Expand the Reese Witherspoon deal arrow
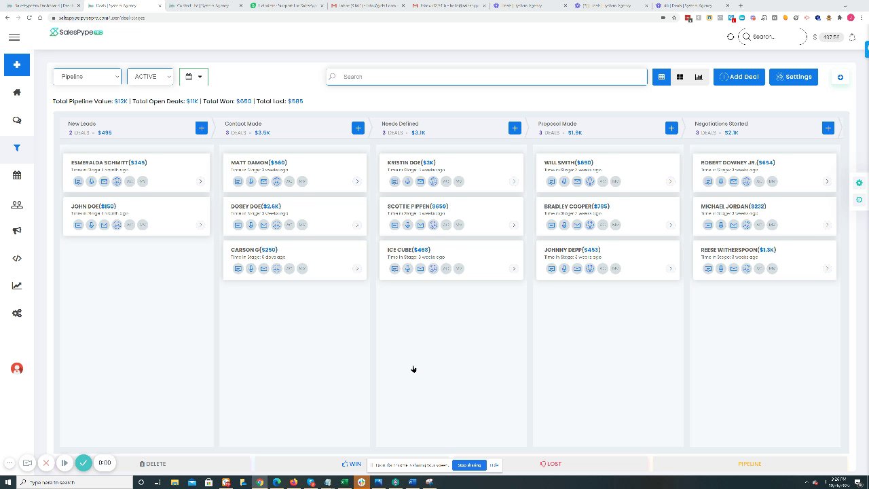Screen dimensions: 869x489 click(x=827, y=268)
